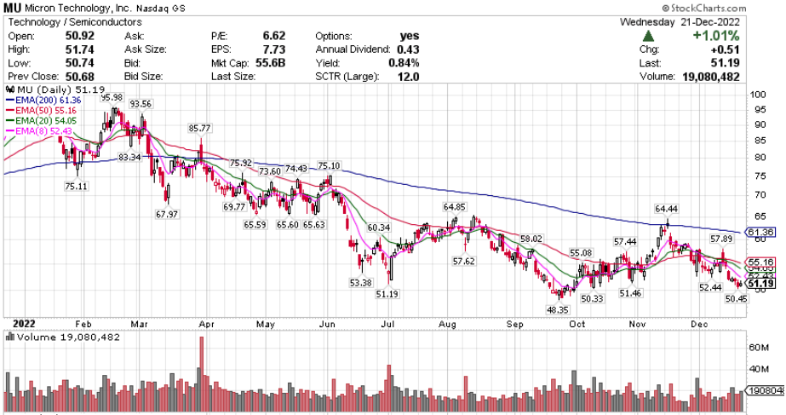
Task: Click the 67.97 low price label
Action: pyautogui.click(x=166, y=214)
